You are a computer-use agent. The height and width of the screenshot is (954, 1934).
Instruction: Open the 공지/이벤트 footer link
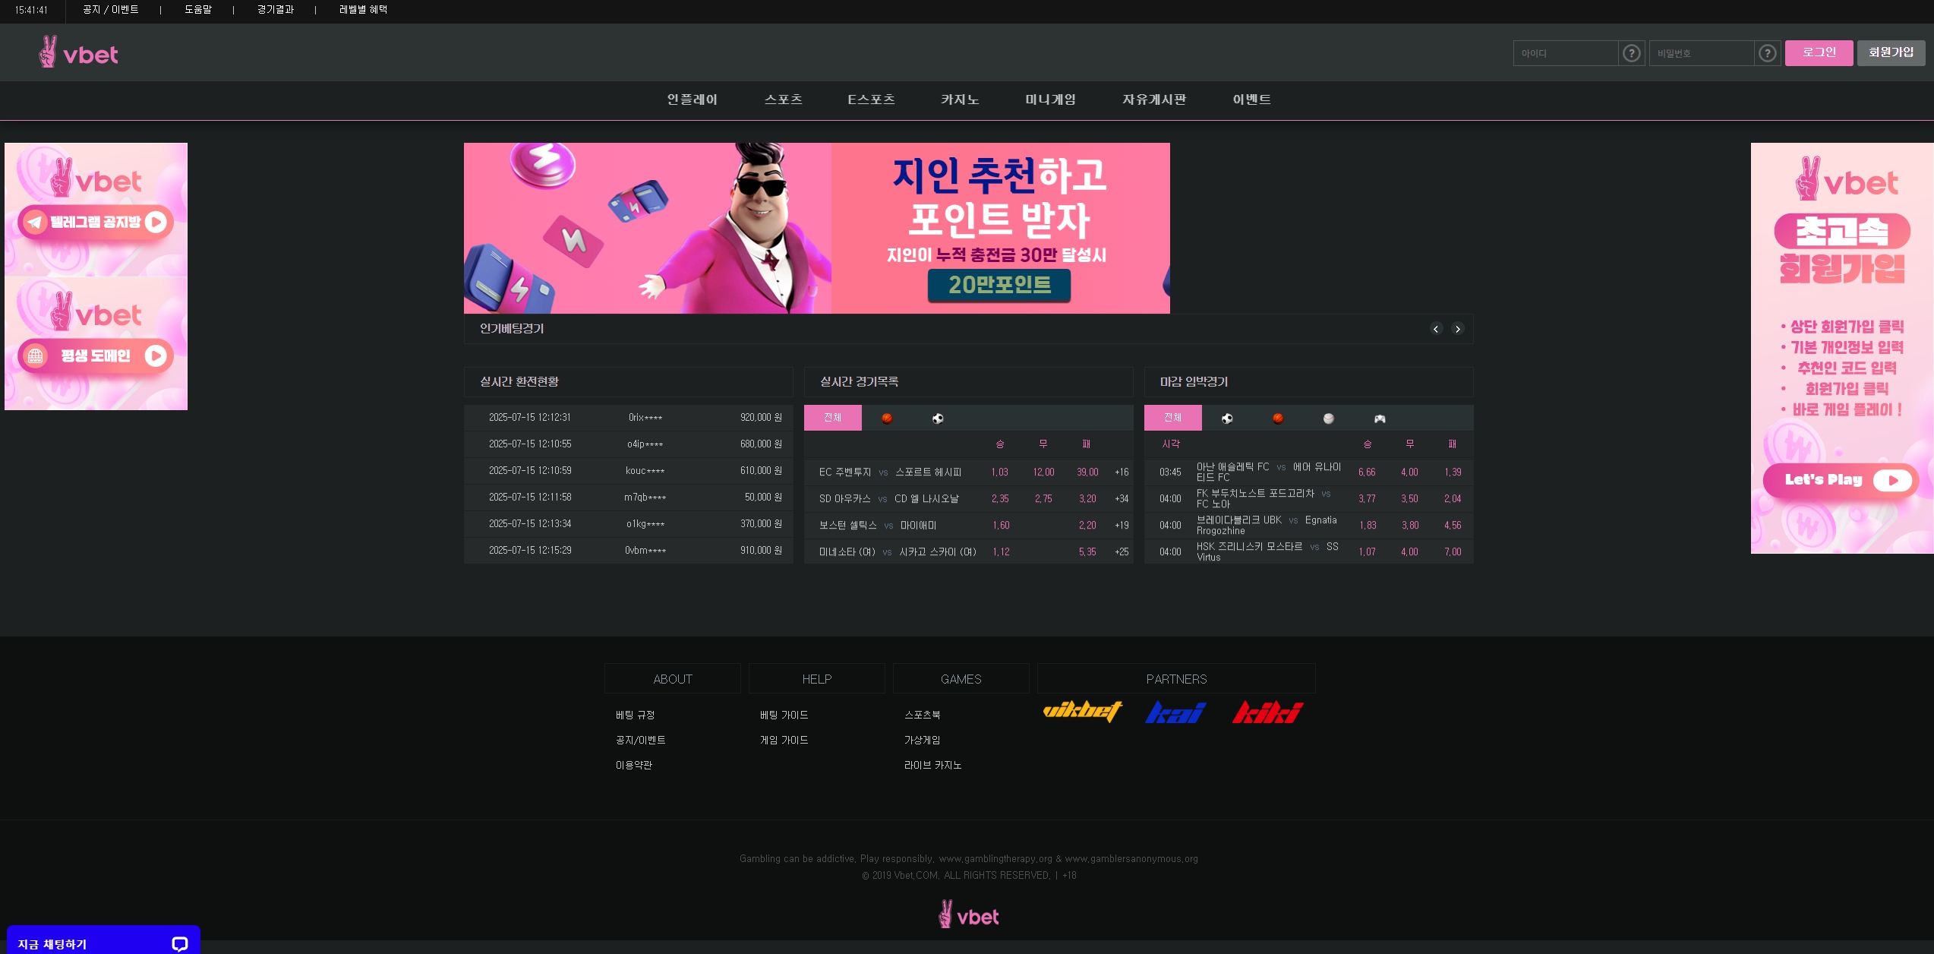click(641, 741)
